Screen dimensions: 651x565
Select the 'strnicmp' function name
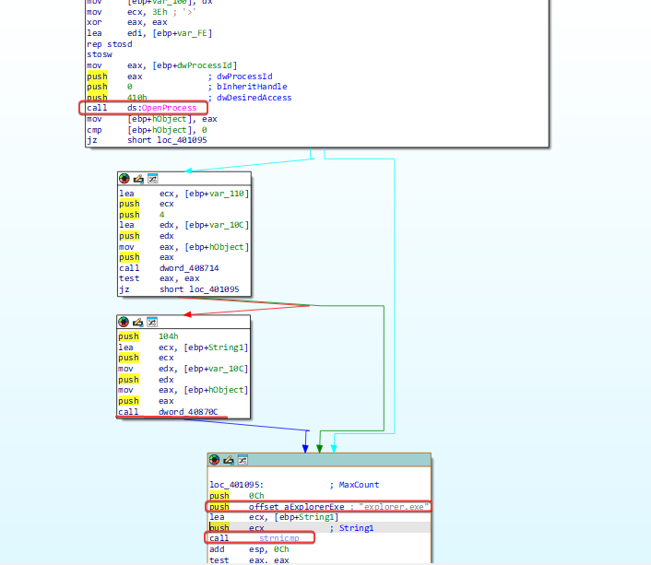[279, 538]
